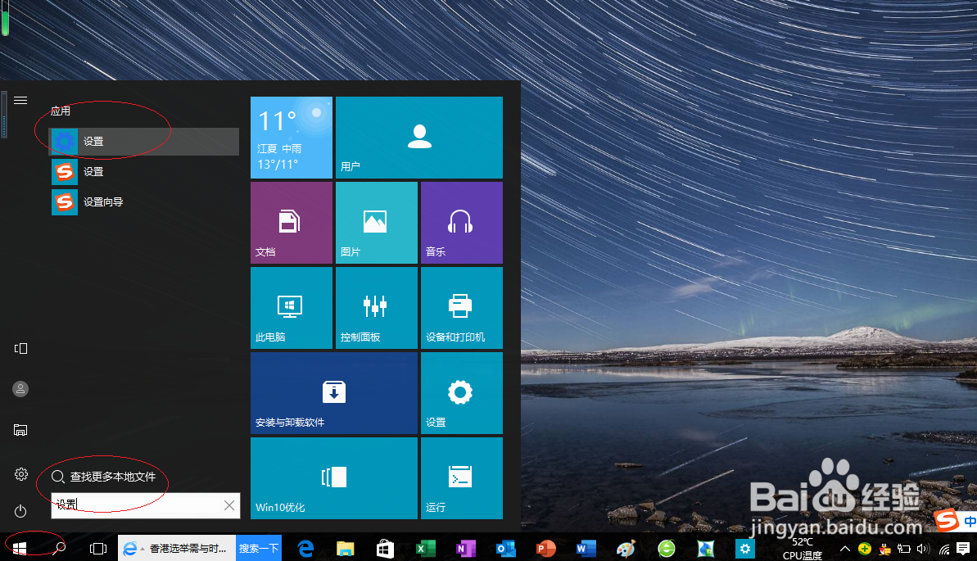Click the network Wi-Fi tray icon
The height and width of the screenshot is (561, 977).
pyautogui.click(x=944, y=550)
